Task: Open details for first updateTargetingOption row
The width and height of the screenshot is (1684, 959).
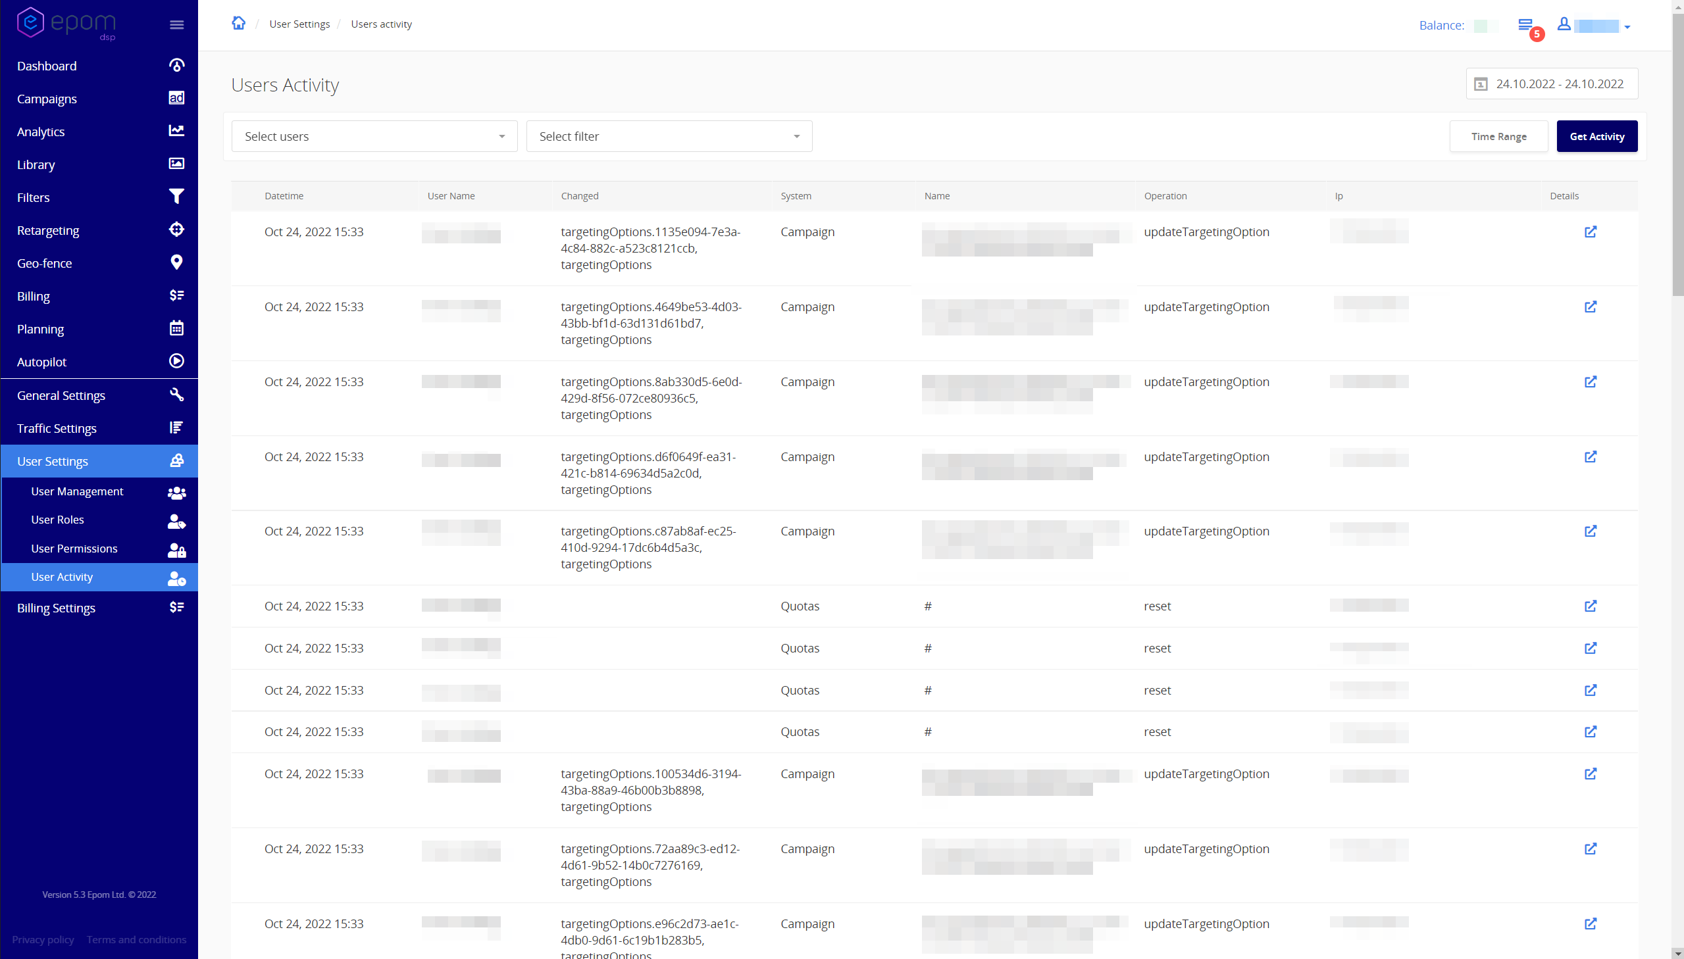Action: click(x=1590, y=232)
